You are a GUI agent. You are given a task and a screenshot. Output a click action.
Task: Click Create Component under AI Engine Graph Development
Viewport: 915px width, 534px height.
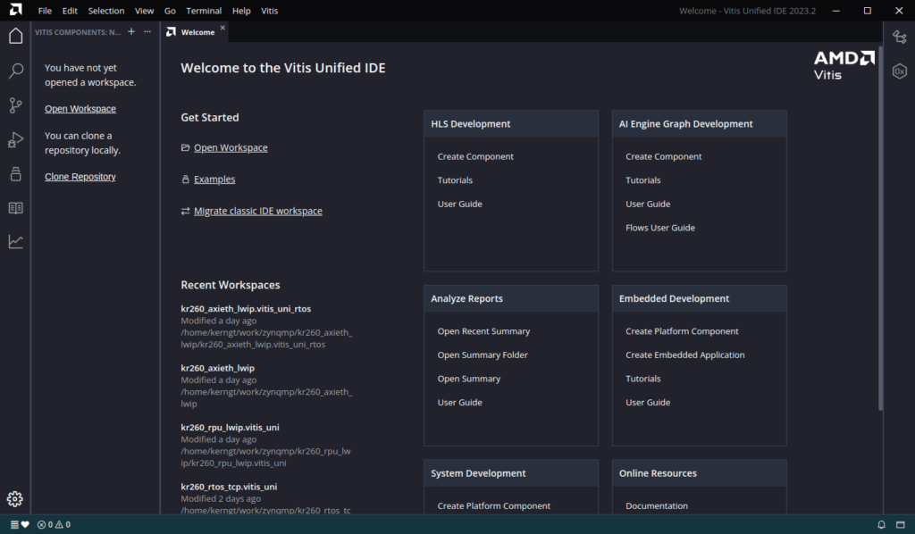click(x=664, y=157)
